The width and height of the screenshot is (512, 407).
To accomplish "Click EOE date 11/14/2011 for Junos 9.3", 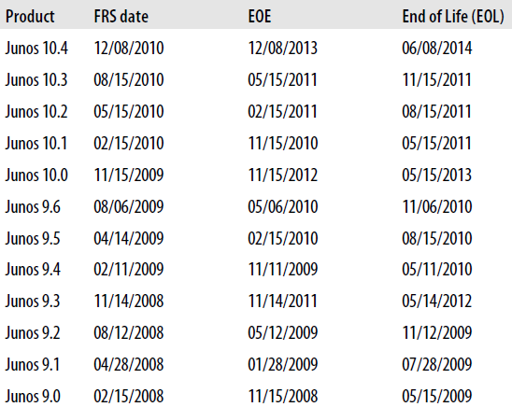I will (x=283, y=301).
